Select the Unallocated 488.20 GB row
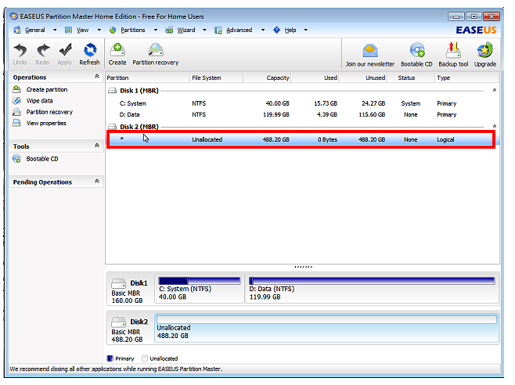 pyautogui.click(x=301, y=139)
